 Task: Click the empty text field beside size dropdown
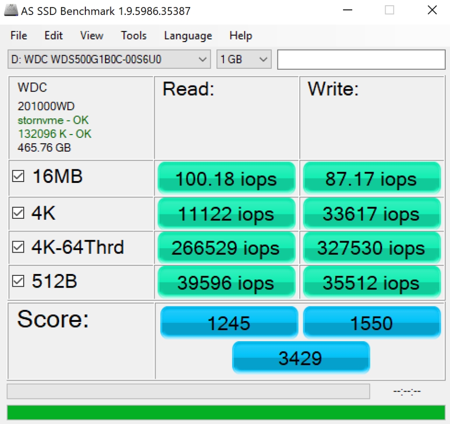(x=361, y=59)
